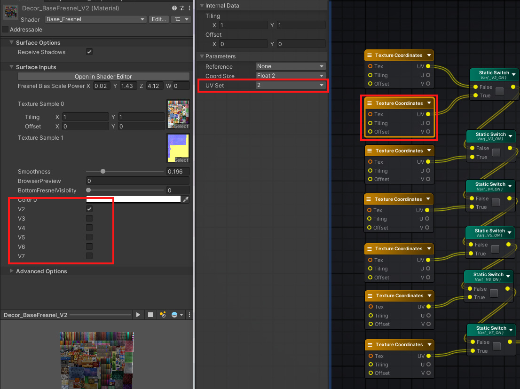Open preview panel kebab menu

click(189, 315)
